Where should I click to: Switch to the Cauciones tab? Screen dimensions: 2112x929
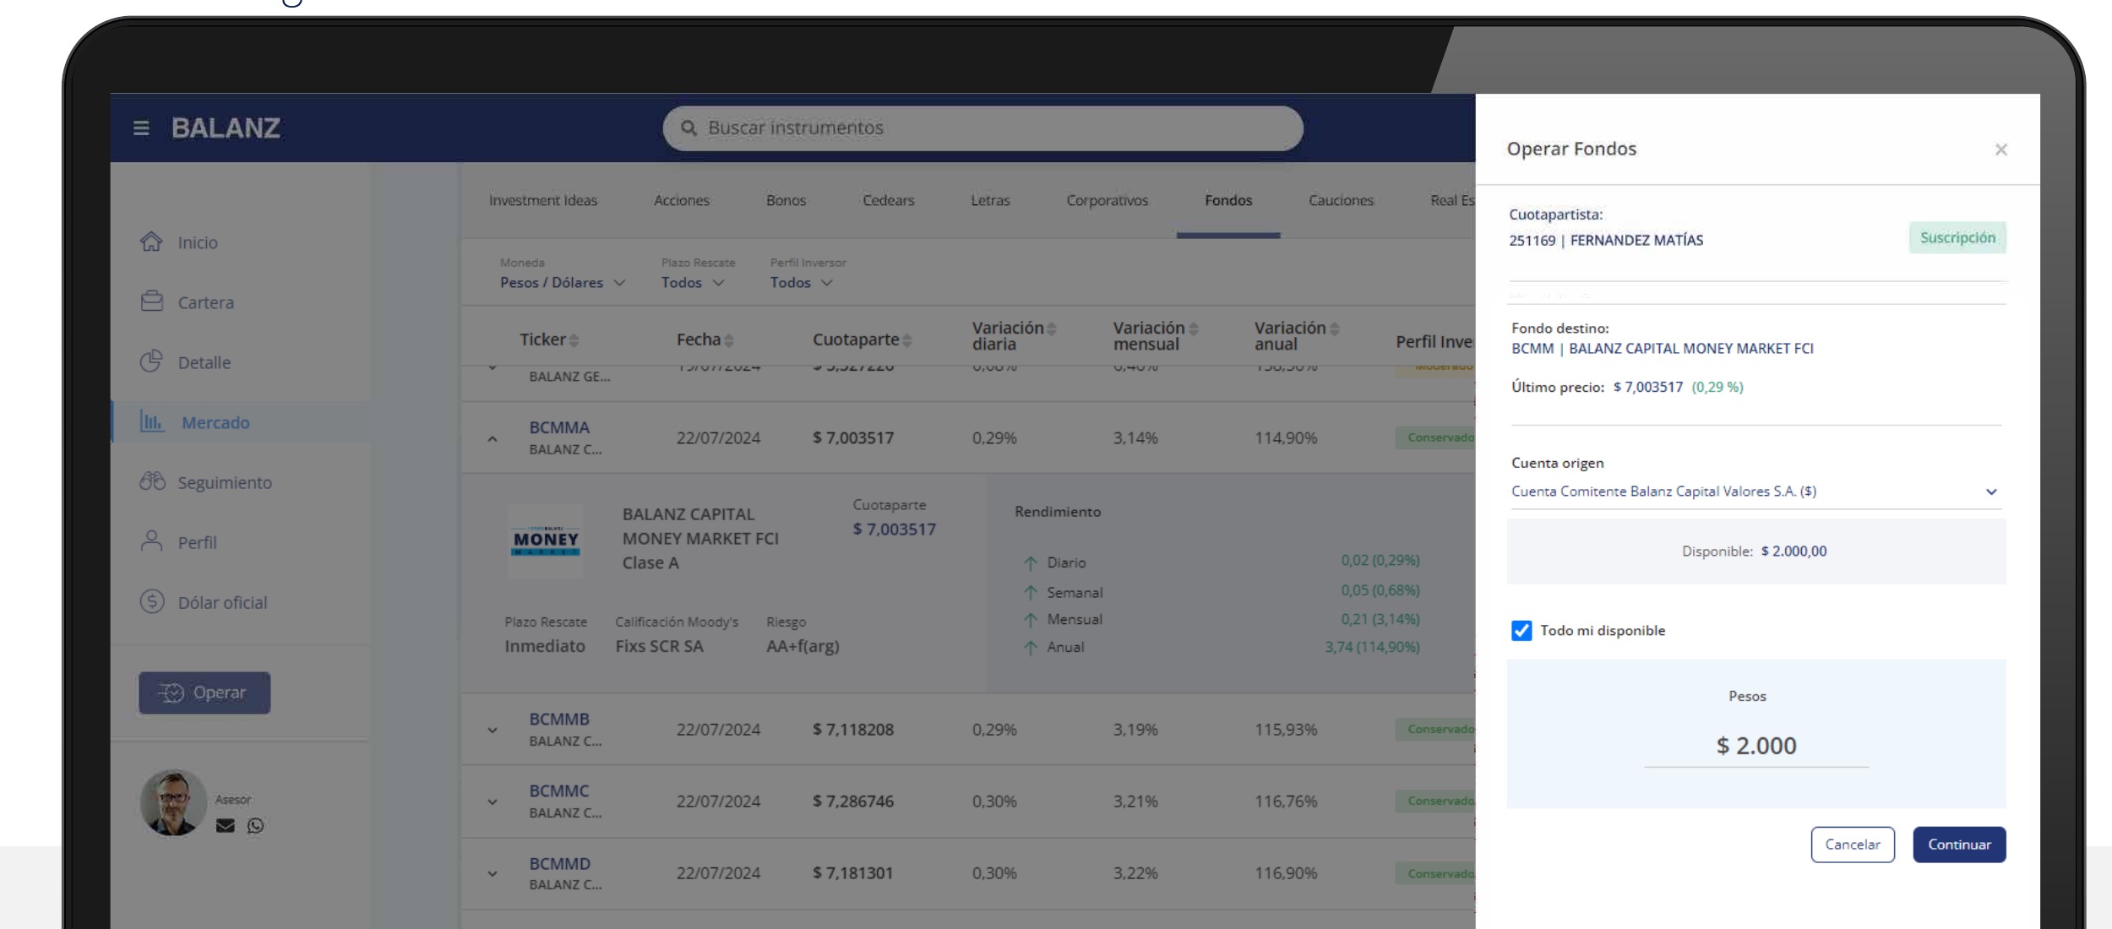pyautogui.click(x=1341, y=200)
